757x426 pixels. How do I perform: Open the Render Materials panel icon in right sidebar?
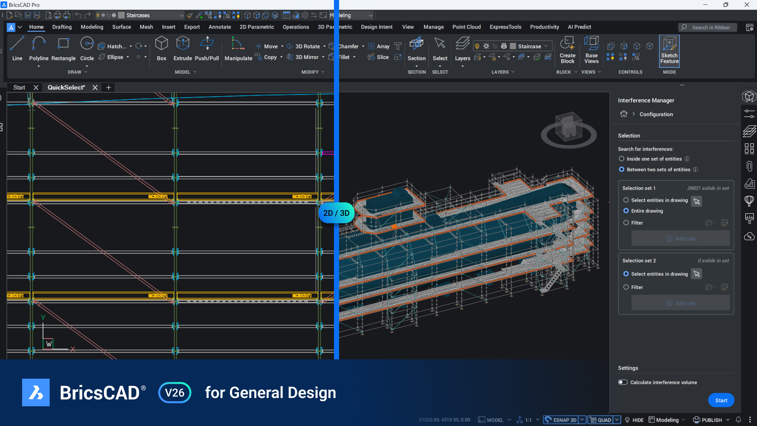(x=750, y=183)
